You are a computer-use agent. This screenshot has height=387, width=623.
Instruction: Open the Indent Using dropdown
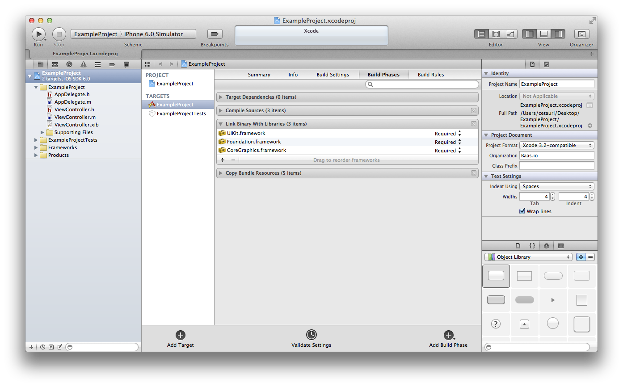(x=557, y=186)
